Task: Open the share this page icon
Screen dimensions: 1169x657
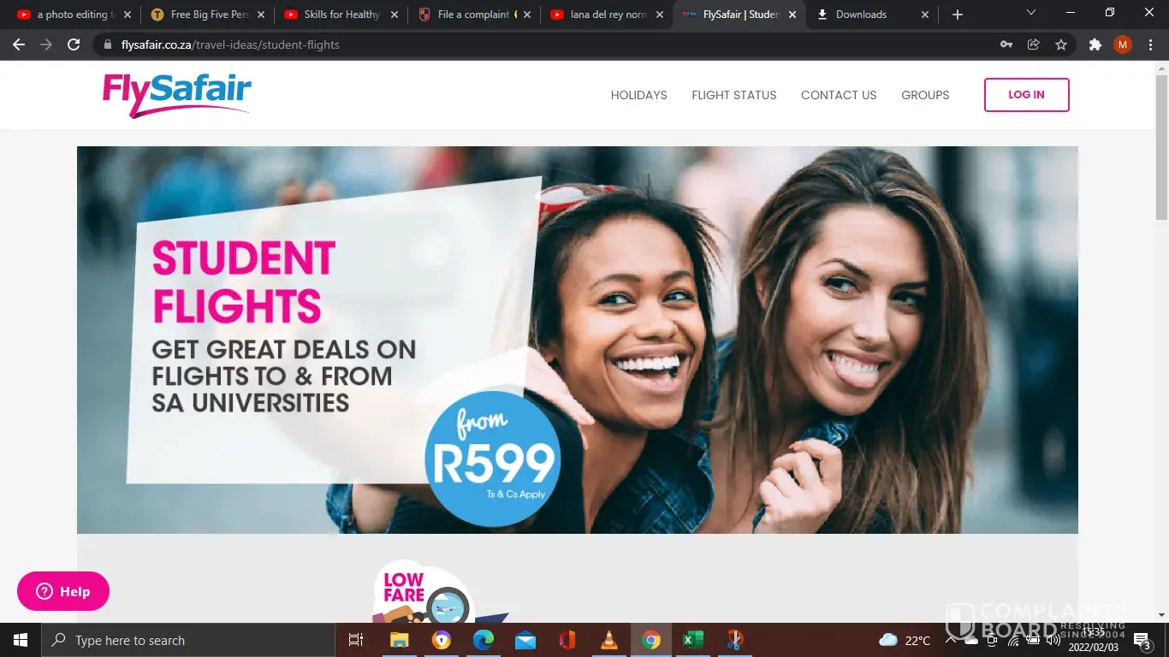Action: 1034,44
